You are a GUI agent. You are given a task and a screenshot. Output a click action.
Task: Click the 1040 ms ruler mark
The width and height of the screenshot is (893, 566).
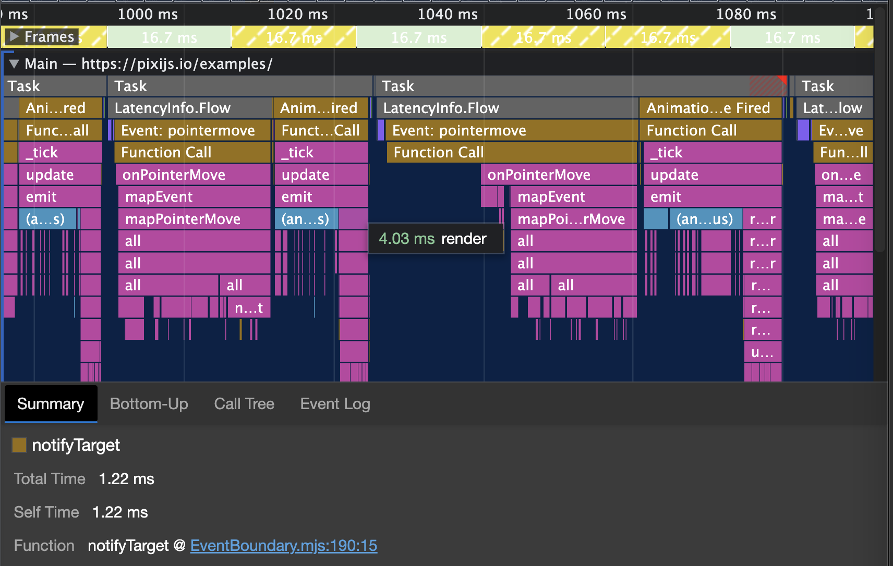click(448, 14)
